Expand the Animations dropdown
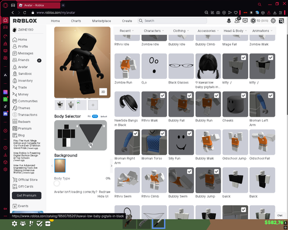Image resolution: width=288 pixels, height=230 pixels. (x=262, y=30)
